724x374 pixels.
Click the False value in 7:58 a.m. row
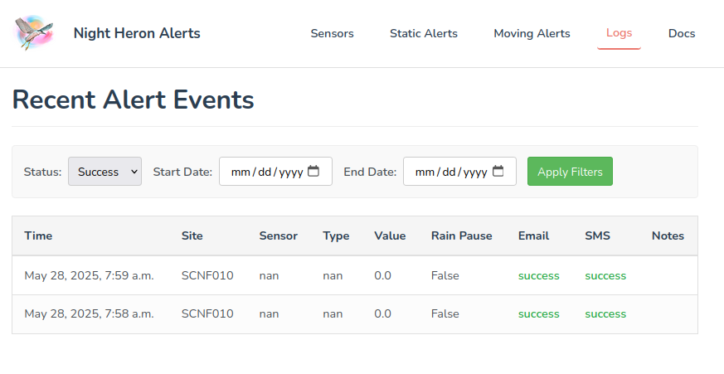click(445, 314)
